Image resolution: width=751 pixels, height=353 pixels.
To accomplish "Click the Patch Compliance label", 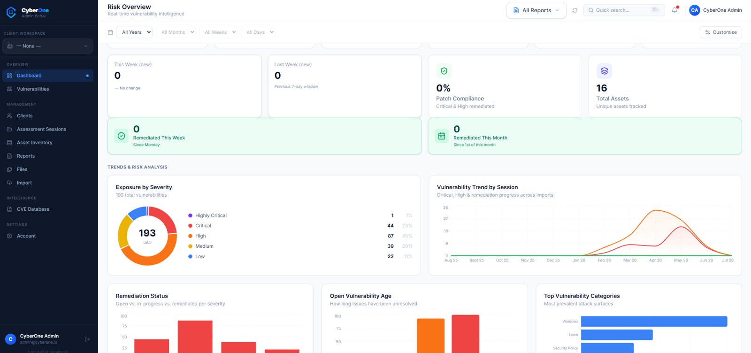I will pos(460,99).
